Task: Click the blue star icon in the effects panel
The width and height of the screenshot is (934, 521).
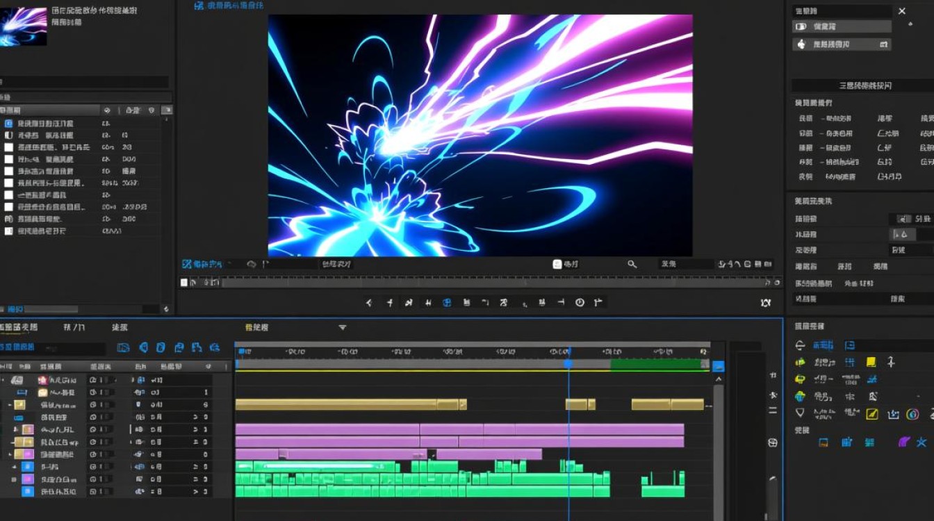Action: click(x=922, y=442)
